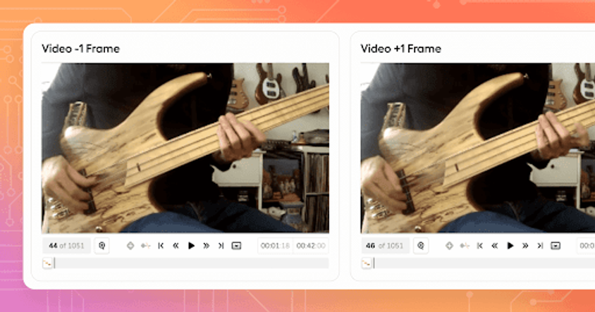
Task: Jump to first frame in Video +1 Frame
Action: pos(480,246)
